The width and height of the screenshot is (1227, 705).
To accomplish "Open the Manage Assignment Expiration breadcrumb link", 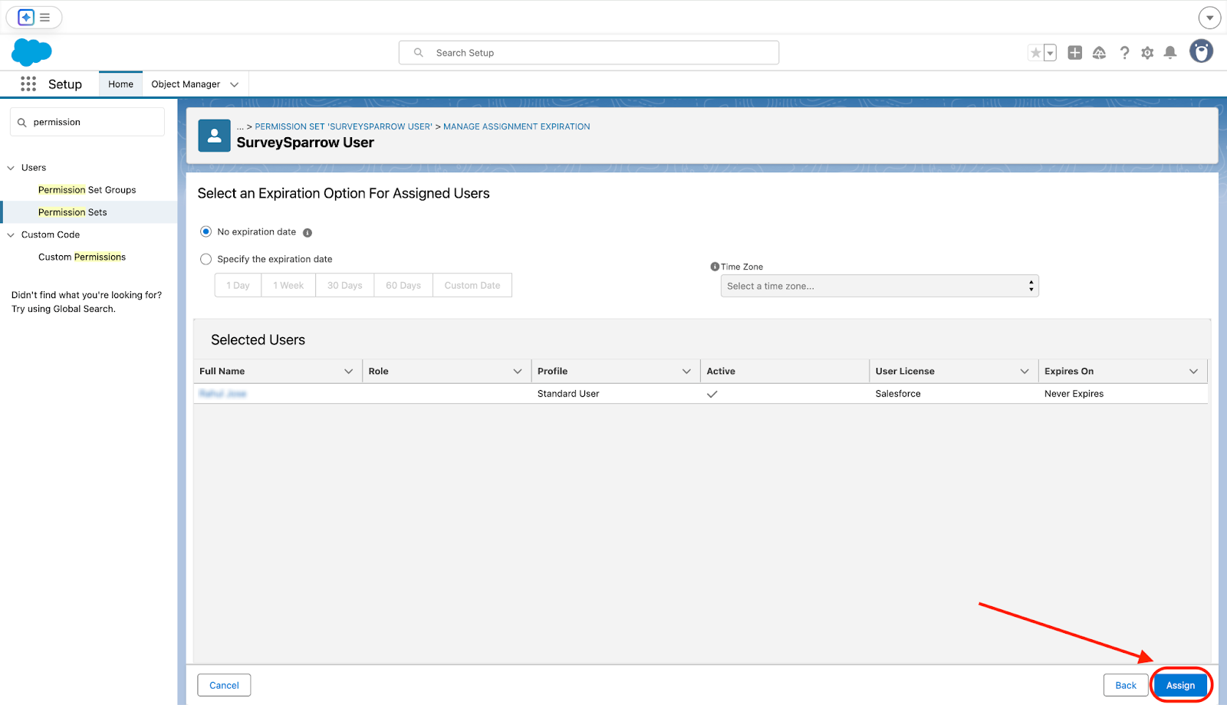I will pos(516,126).
